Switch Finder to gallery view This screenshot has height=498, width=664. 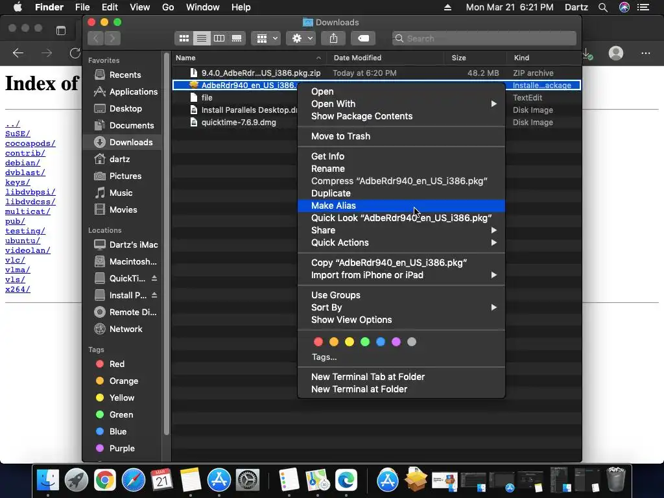coord(237,38)
